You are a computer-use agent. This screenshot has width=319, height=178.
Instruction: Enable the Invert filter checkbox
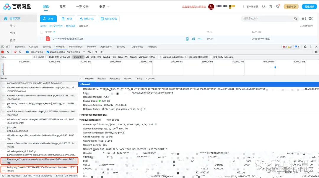coord(36,57)
